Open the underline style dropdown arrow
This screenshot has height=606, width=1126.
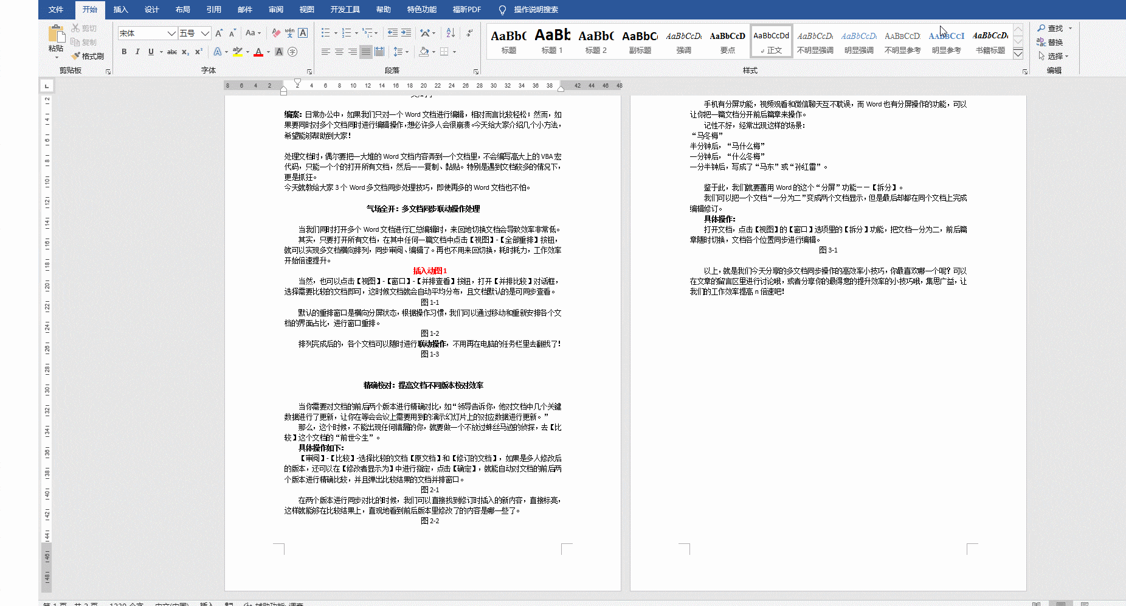[x=161, y=52]
